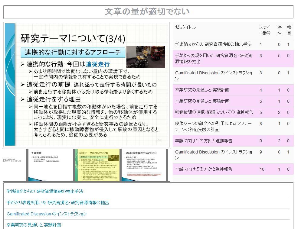
Task: Select table row 学術論文からの 研究資源情報の抽出手法
Action: coord(233,44)
